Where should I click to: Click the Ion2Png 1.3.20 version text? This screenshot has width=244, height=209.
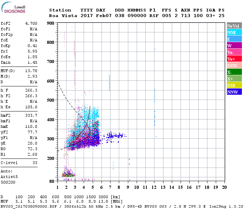coord(226,207)
